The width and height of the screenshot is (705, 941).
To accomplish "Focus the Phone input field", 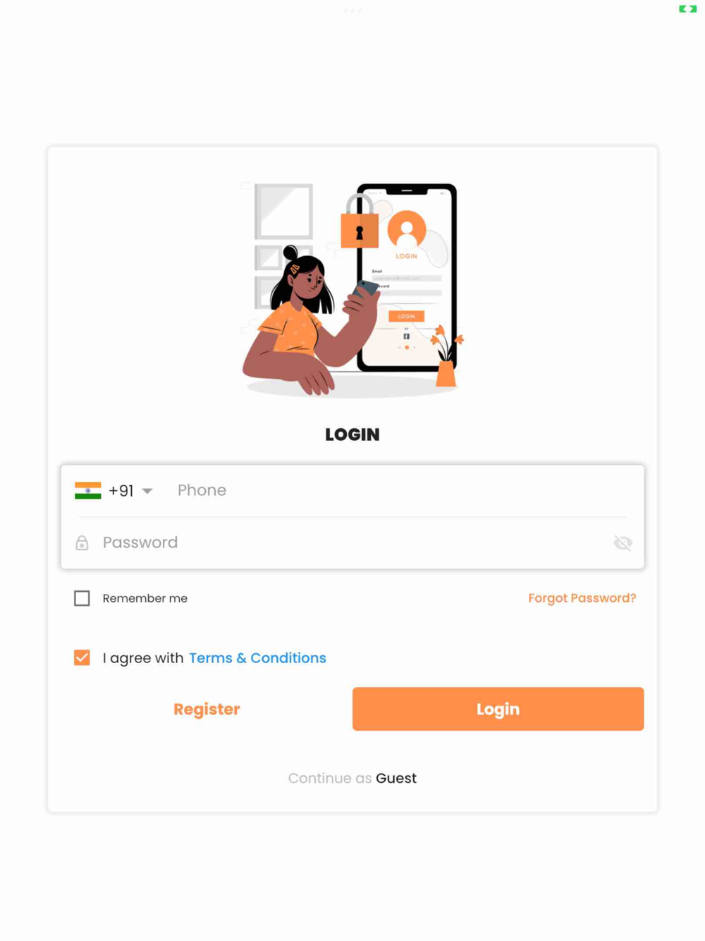I will [402, 490].
